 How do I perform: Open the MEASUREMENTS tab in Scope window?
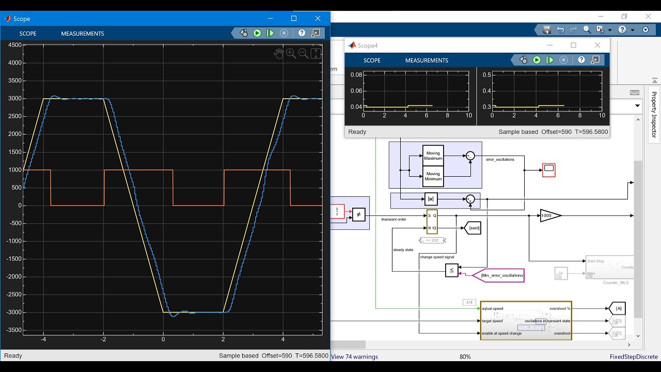pos(83,34)
